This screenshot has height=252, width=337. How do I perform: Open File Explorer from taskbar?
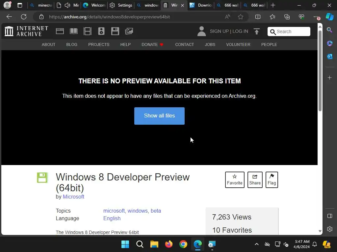tap(154, 244)
